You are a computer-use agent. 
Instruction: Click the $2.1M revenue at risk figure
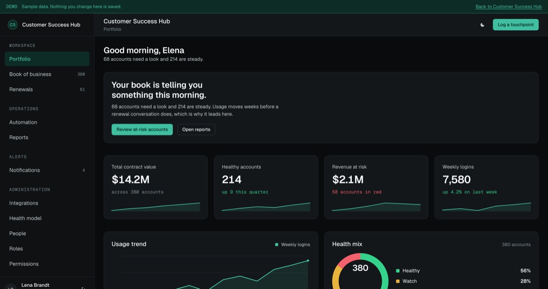348,179
